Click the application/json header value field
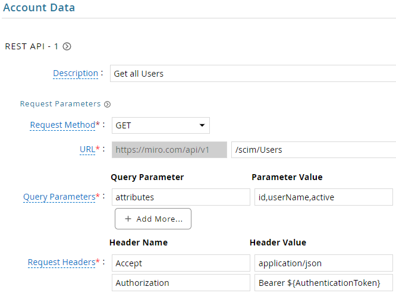Image resolution: width=396 pixels, height=293 pixels. 323,263
